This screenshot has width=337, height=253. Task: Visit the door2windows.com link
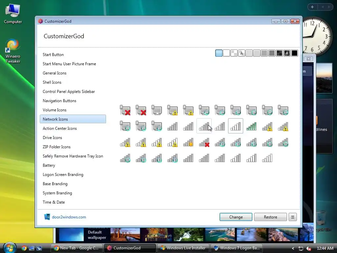pos(69,217)
